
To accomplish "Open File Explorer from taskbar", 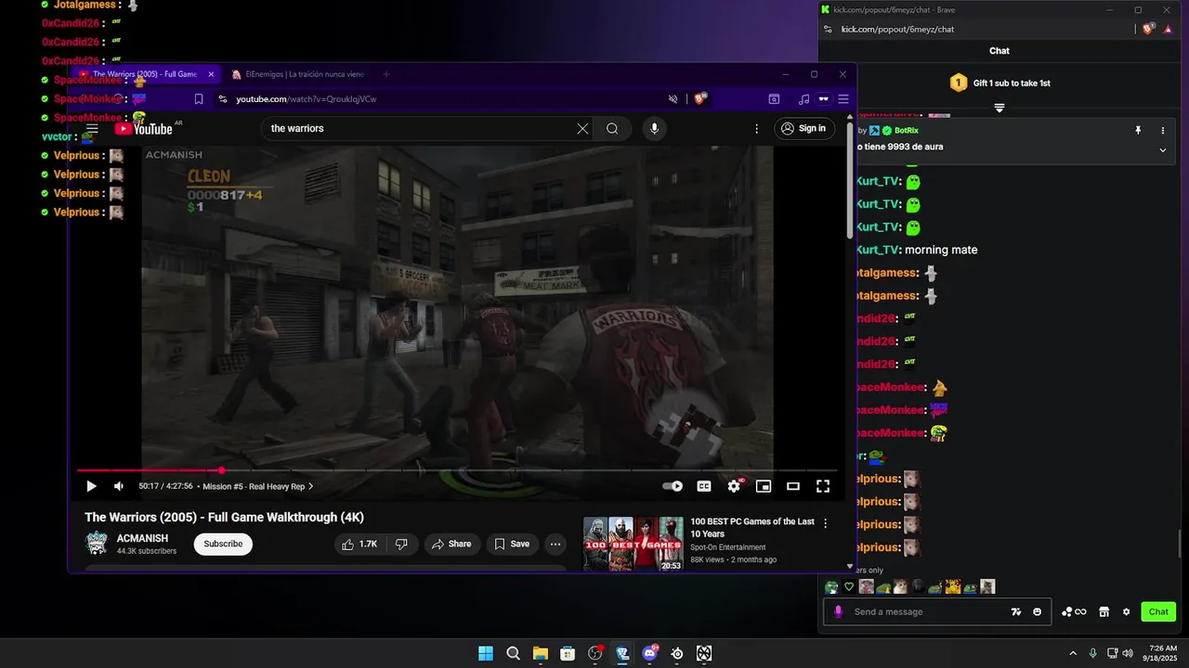I will tap(541, 653).
